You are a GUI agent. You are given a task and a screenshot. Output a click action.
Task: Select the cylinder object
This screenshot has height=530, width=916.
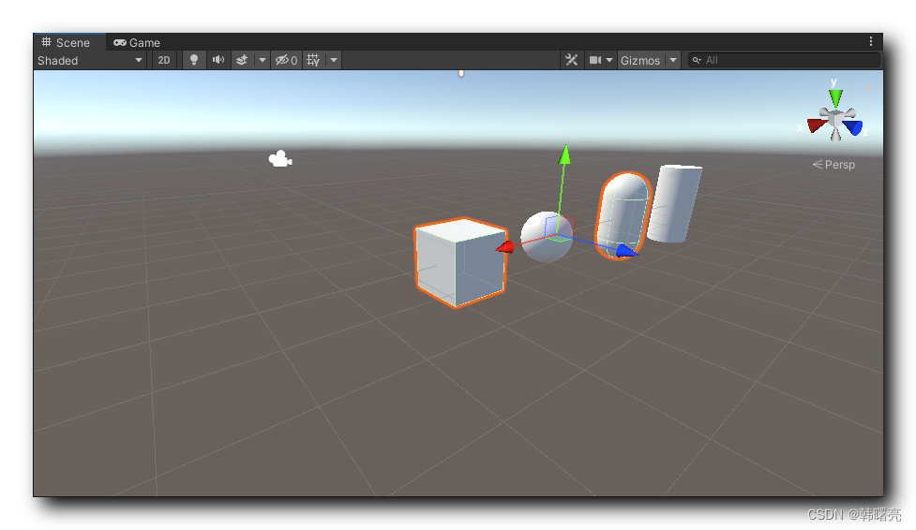(675, 203)
